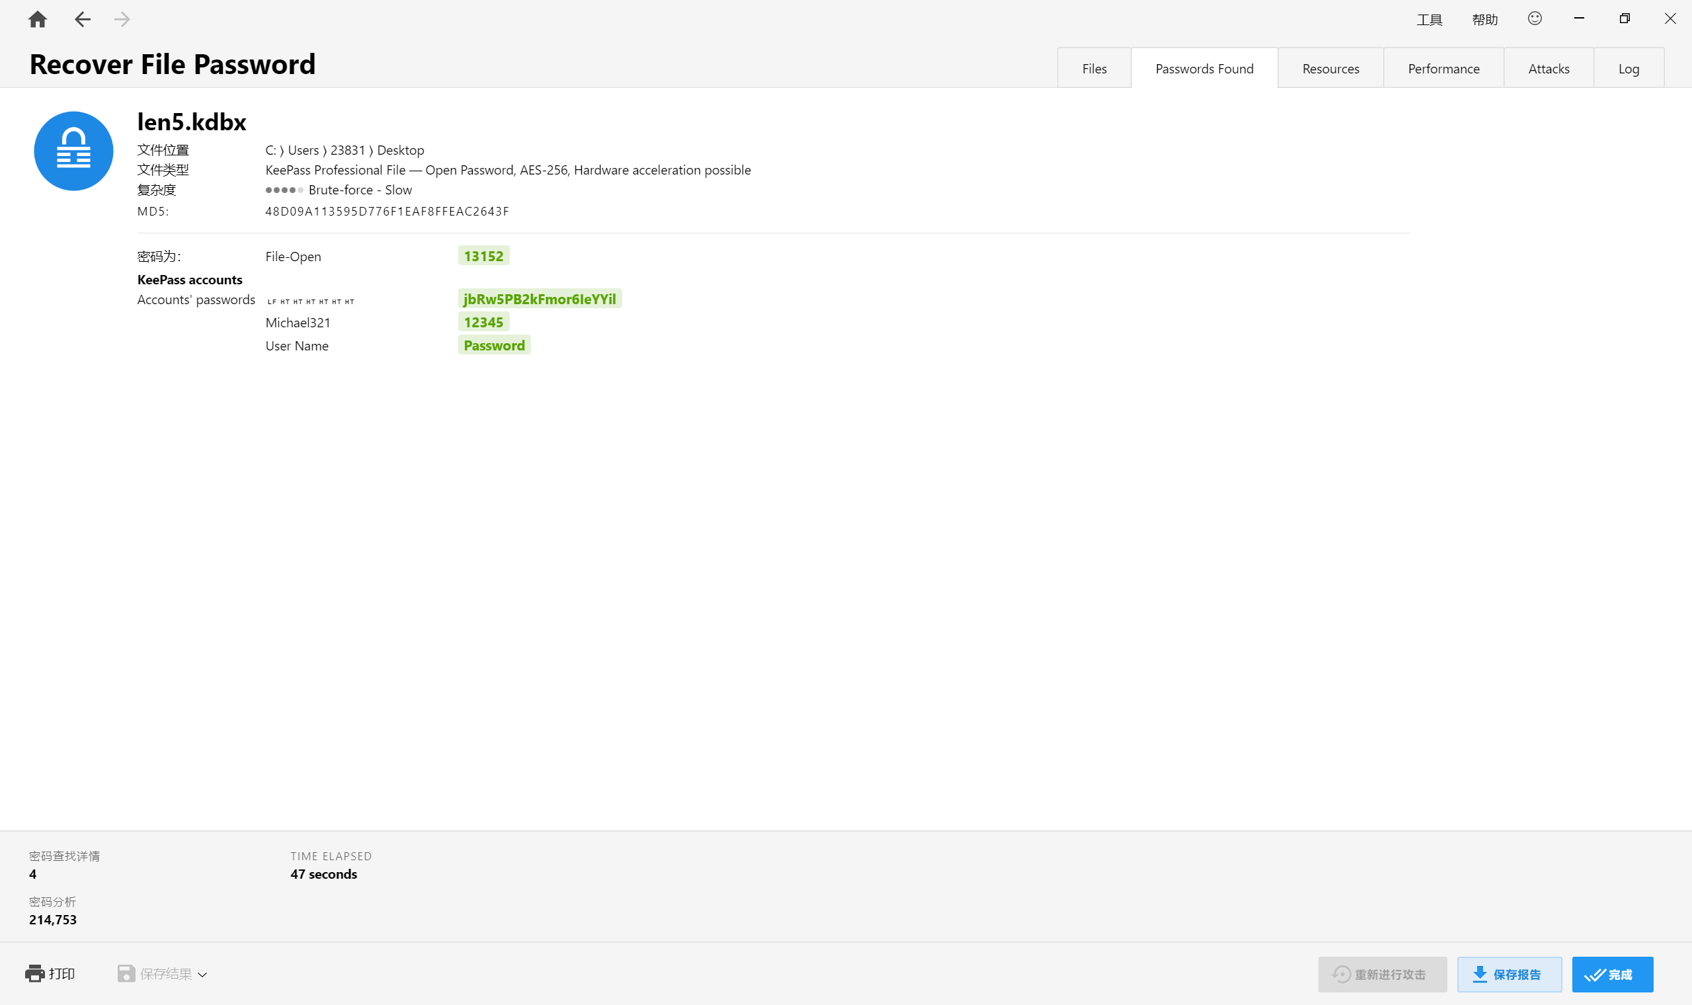
Task: Click the 打印 print button
Action: pos(50,974)
